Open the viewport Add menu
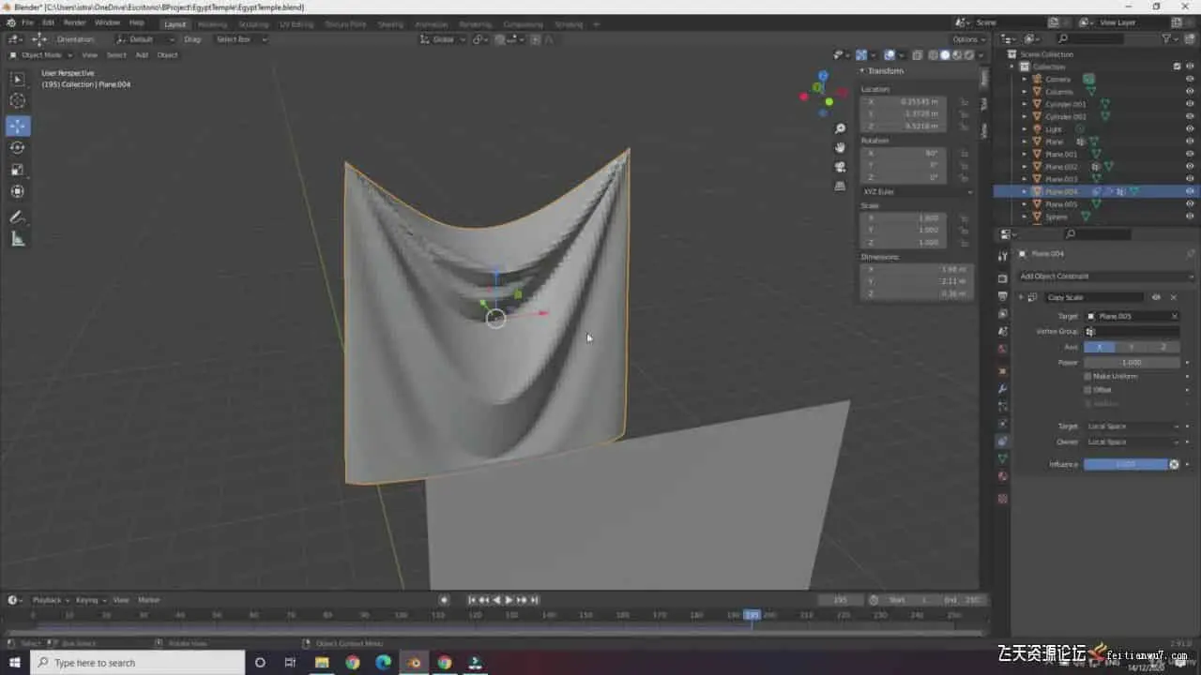1201x675 pixels. pos(142,55)
